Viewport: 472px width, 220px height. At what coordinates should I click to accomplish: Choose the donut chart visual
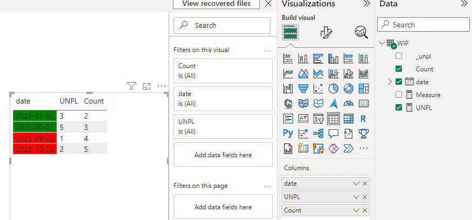[x=348, y=89]
